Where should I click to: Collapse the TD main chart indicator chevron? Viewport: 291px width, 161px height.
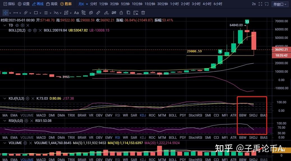tap(5, 25)
